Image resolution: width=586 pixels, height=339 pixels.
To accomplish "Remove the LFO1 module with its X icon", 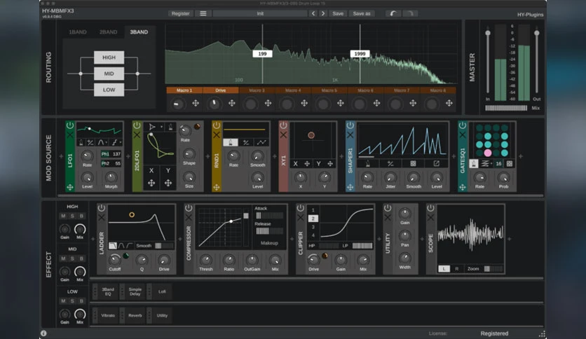I will 70,134.
